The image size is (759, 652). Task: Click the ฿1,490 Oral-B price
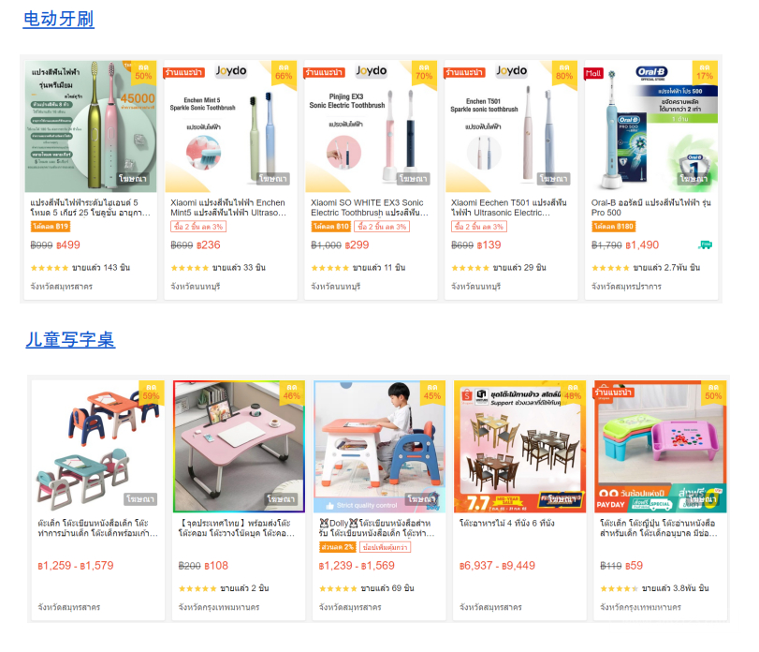pyautogui.click(x=642, y=245)
